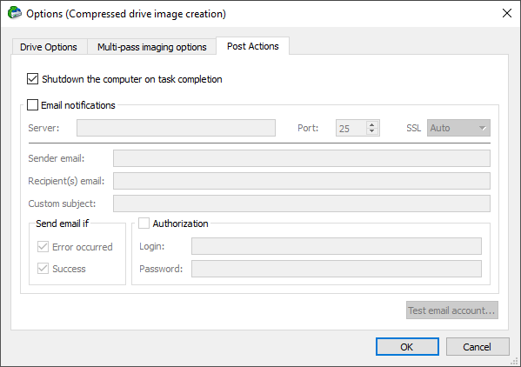521x367 pixels.
Task: Confirm settings with the OK button
Action: coord(407,347)
